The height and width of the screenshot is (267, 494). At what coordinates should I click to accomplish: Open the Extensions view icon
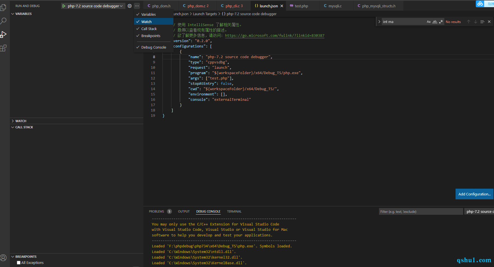point(3,48)
